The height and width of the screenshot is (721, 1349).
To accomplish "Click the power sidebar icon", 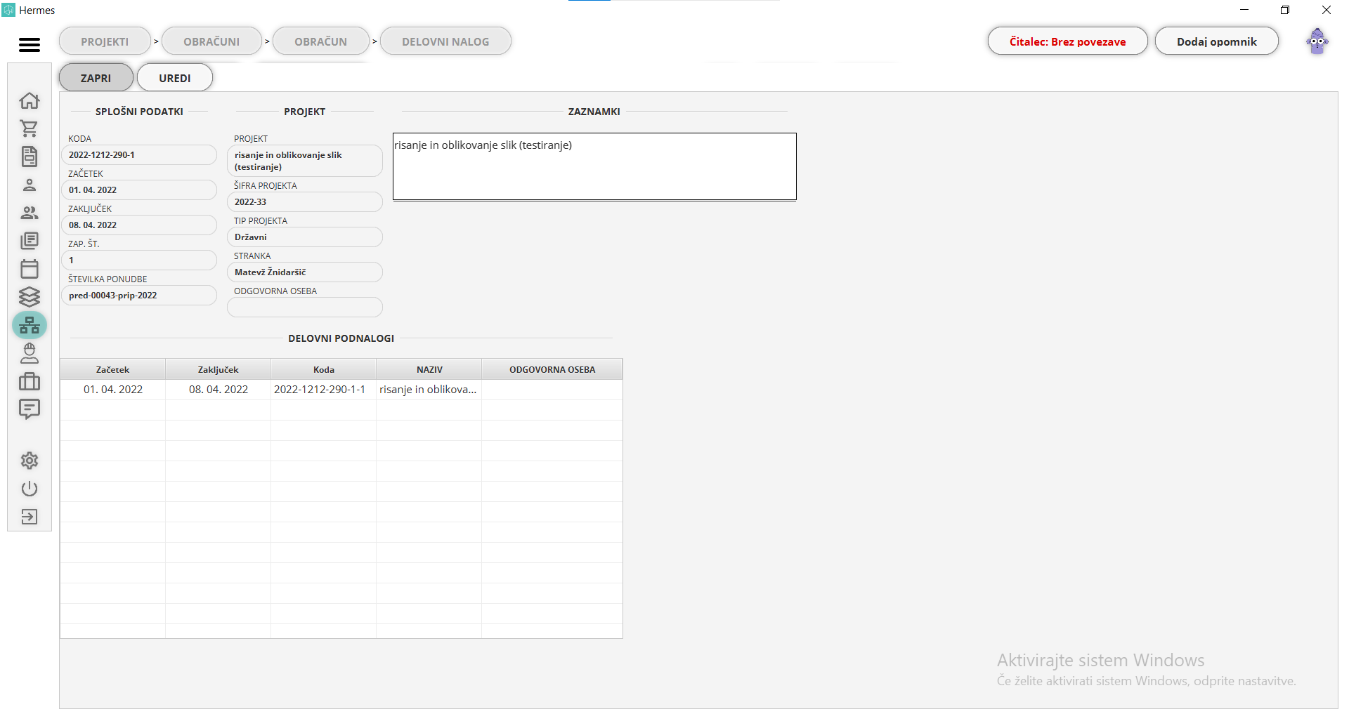I will pos(30,489).
